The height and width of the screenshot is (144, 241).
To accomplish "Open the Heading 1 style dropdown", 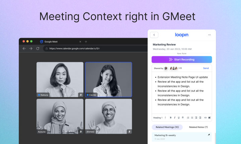I will (160, 118).
